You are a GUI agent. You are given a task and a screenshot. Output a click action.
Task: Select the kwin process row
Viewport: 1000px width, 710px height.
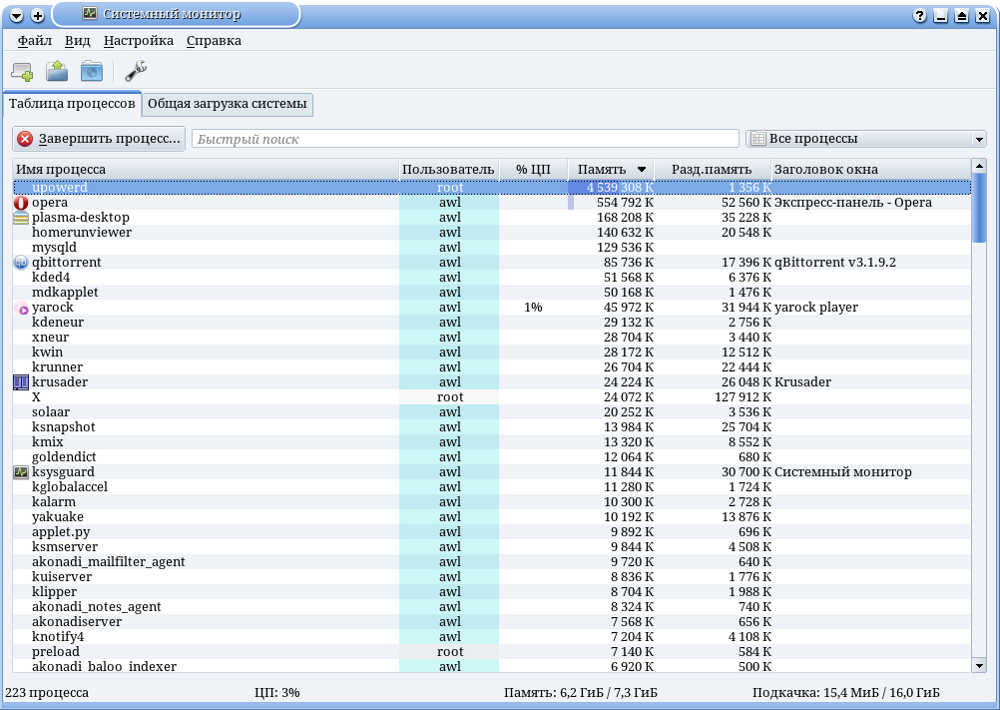pyautogui.click(x=492, y=353)
